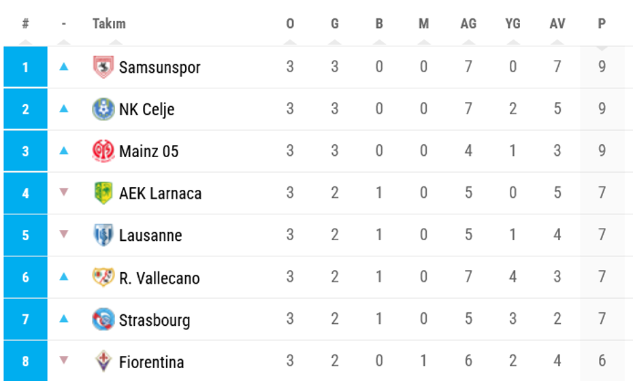
Task: Click the blue rank 1 position cell
Action: 25,67
